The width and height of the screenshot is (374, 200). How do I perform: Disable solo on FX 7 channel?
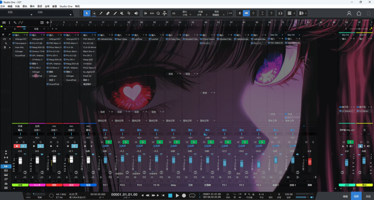[108, 142]
